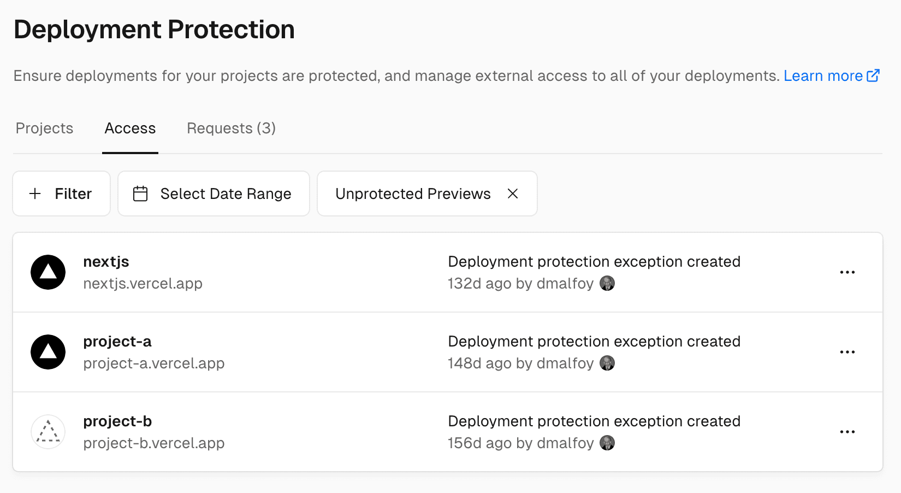Open the ellipsis menu for project-a
901x493 pixels.
[847, 352]
